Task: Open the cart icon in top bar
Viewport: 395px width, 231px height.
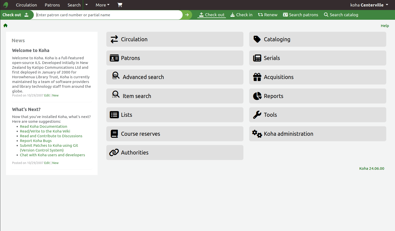Action: tap(120, 5)
